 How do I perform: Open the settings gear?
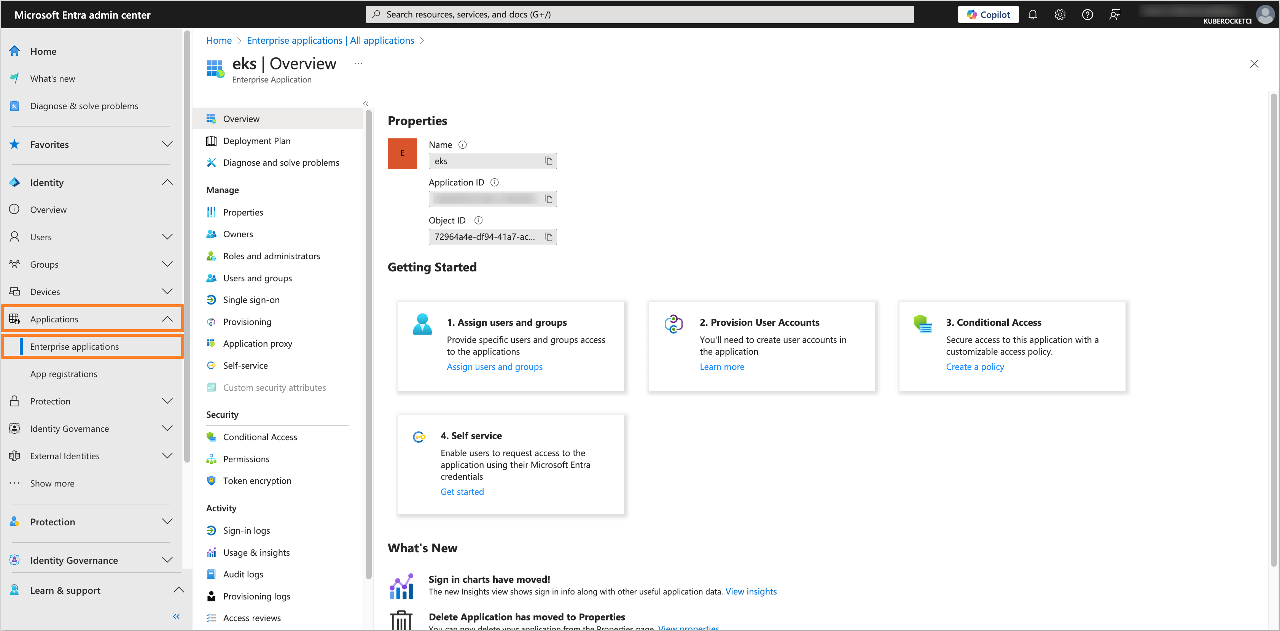coord(1060,14)
